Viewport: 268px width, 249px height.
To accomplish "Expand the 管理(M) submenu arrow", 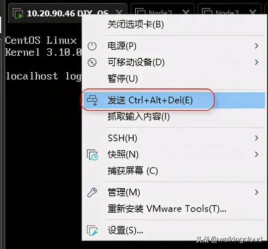I will point(257,192).
